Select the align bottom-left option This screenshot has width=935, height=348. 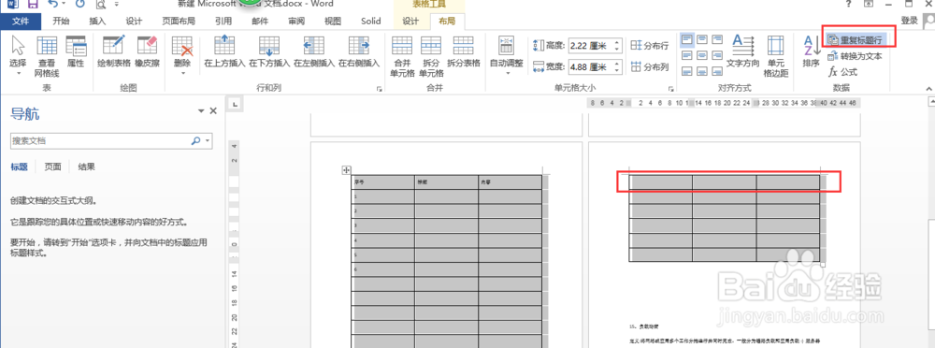pyautogui.click(x=687, y=71)
